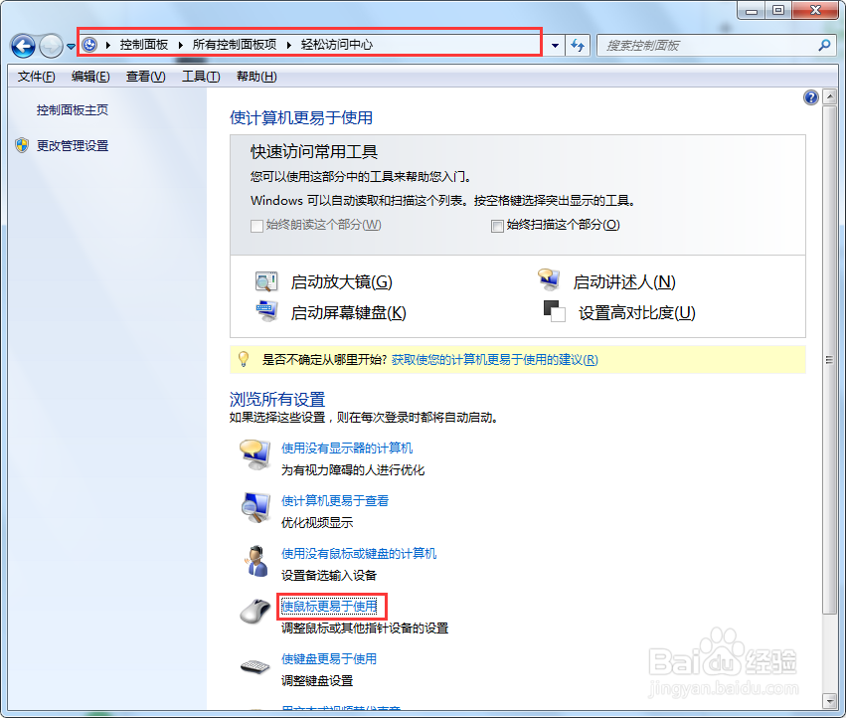Open the address bar history dropdown

(555, 46)
